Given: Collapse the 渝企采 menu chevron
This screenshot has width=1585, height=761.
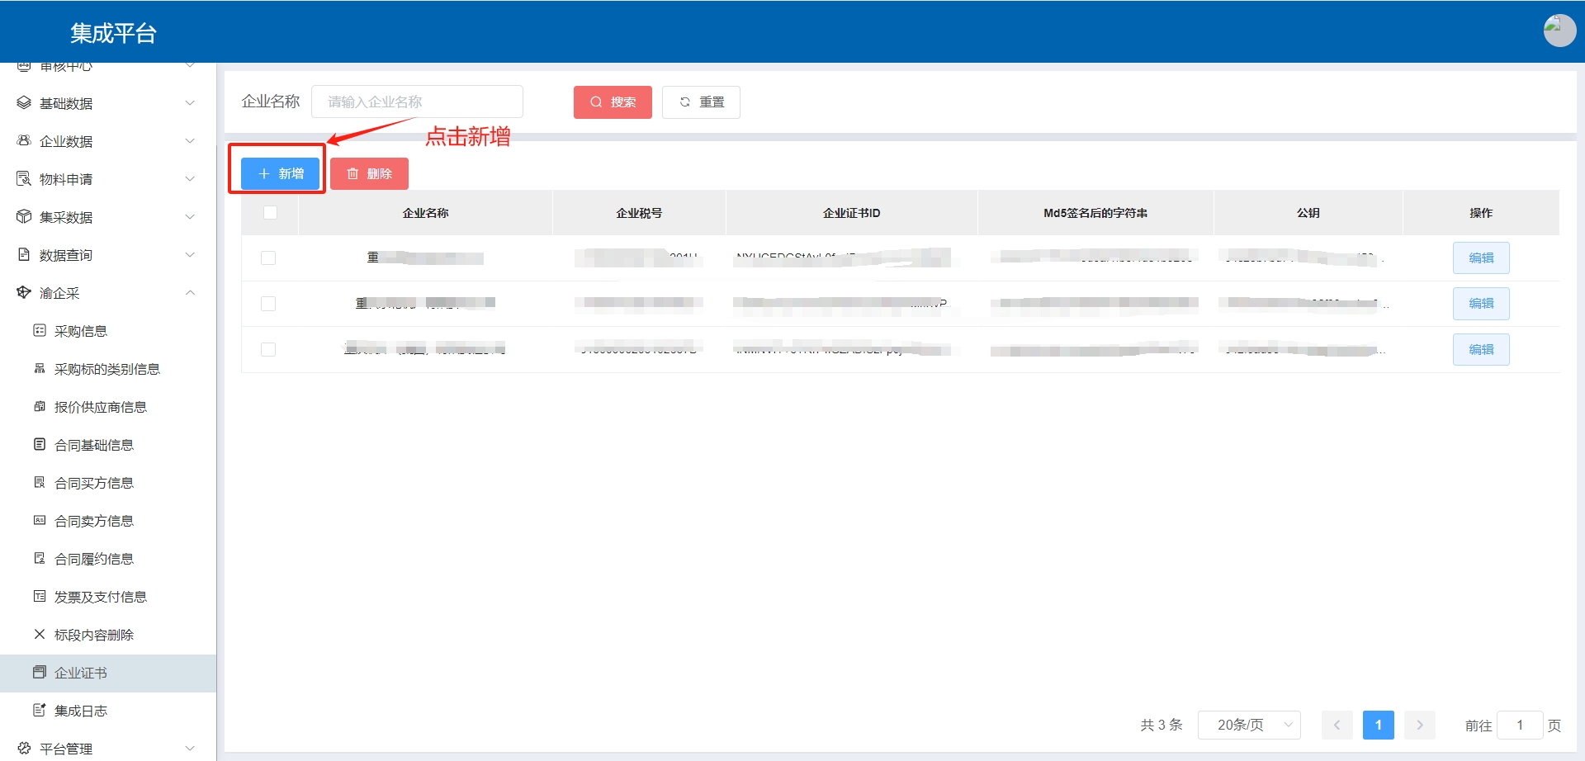Looking at the screenshot, I should point(191,293).
